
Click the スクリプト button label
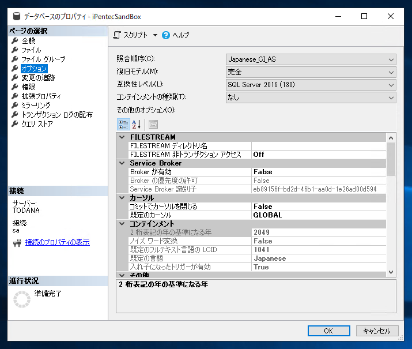(135, 35)
